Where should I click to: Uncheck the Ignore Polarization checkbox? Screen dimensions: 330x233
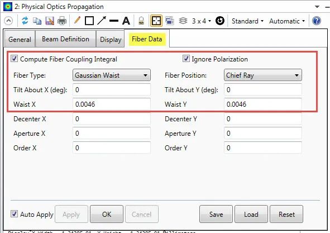[186, 59]
